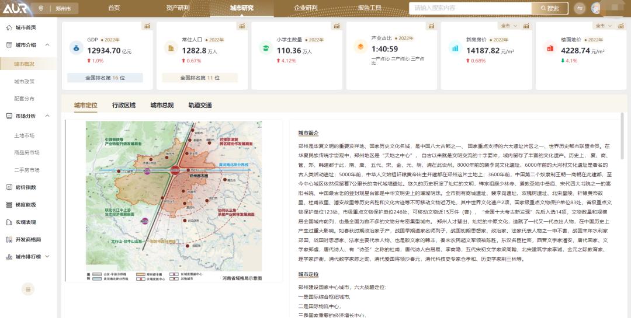The width and height of the screenshot is (631, 318).
Task: Click the 宏观表现 sidebar icon
Action: (x=9, y=222)
